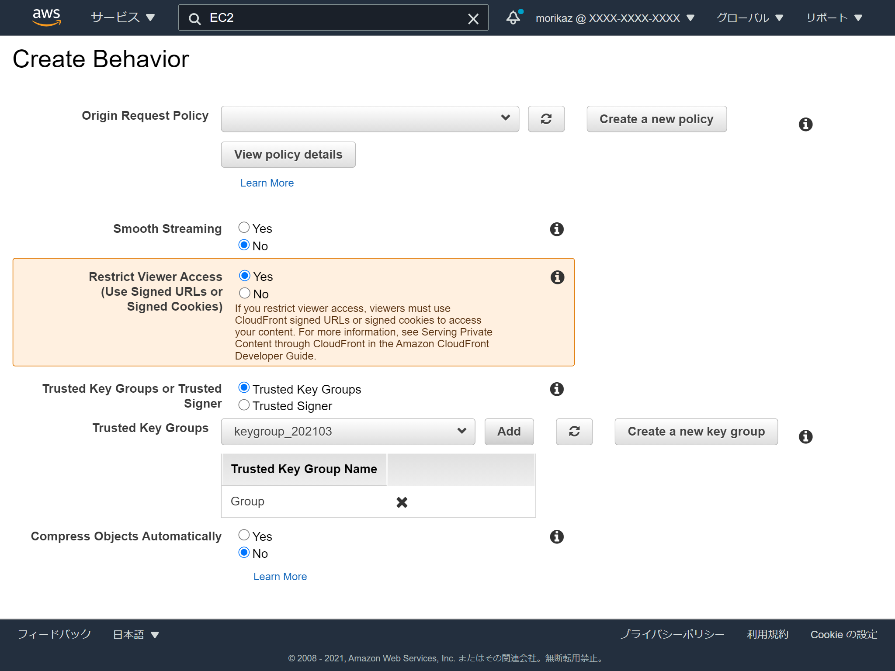View info about Compress Objects Automatically
Image resolution: width=895 pixels, height=671 pixels.
click(x=556, y=536)
